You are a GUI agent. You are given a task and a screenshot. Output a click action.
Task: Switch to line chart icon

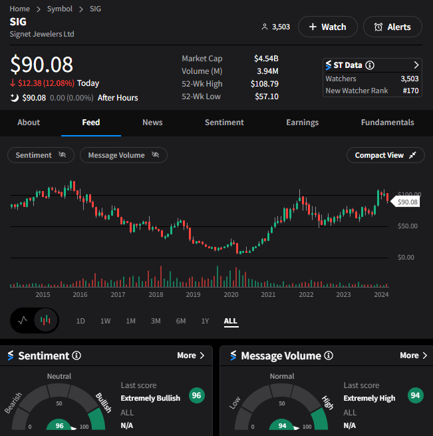pyautogui.click(x=23, y=320)
